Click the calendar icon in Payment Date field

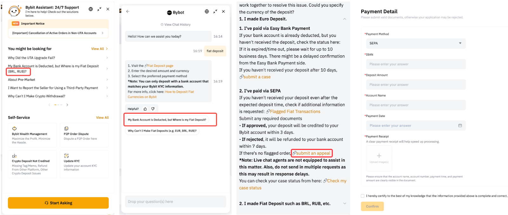460,126
